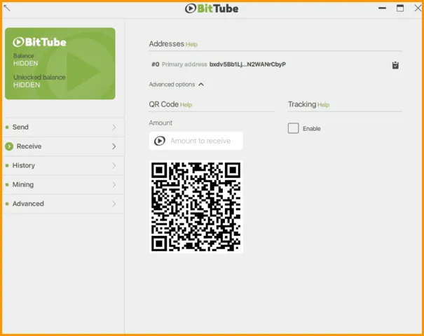Select the Receive menu item

(x=63, y=146)
